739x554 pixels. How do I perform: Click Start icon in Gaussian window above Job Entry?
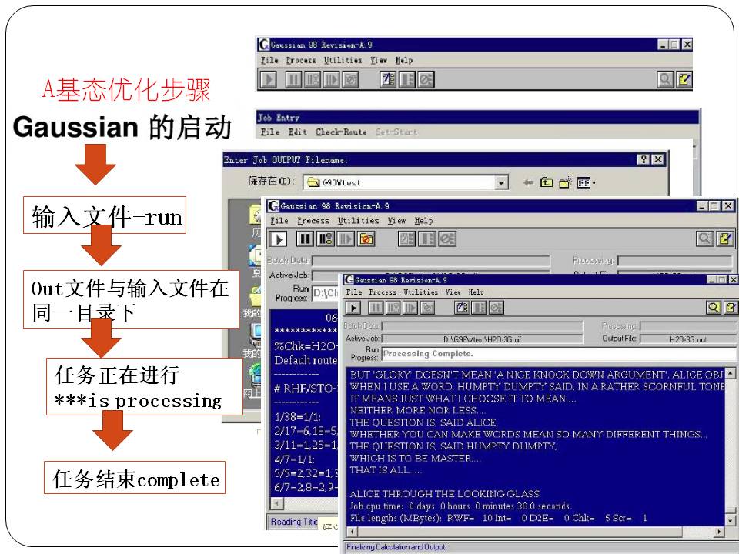268,79
